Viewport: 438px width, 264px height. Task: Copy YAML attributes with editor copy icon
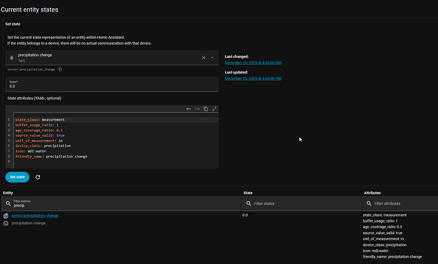point(206,109)
